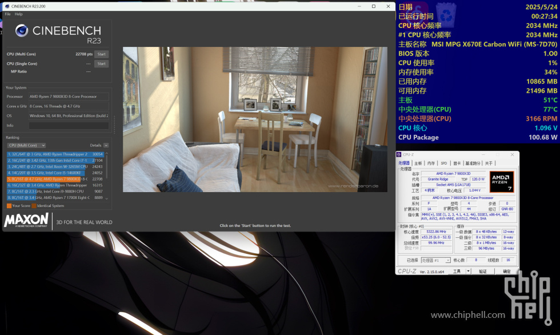Image resolution: width=560 pixels, height=335 pixels.
Task: Click the 3166 RPM fan speed reading
Action: point(542,118)
